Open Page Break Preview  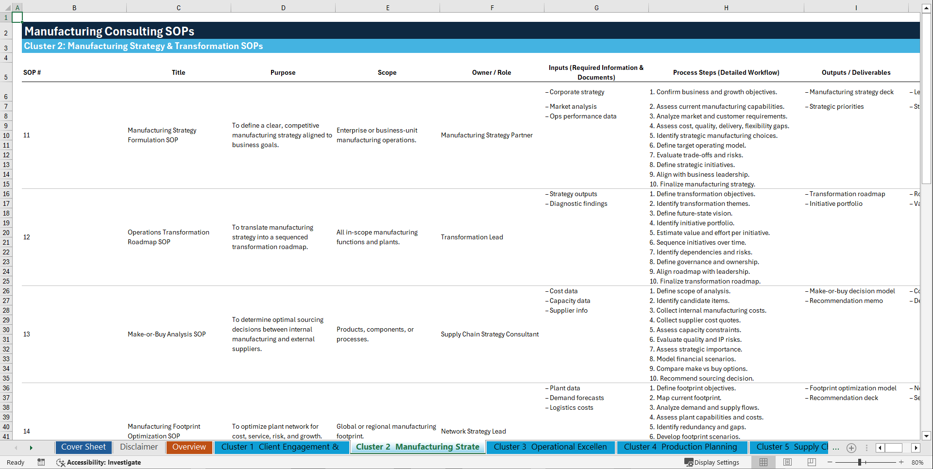pos(811,462)
